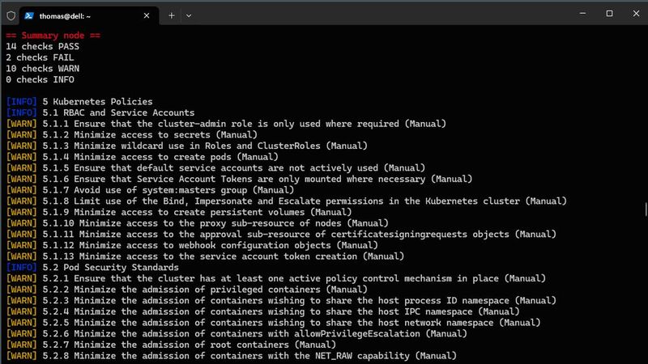The height and width of the screenshot is (364, 648).
Task: Select the thomas@dell: ~ tab
Action: pos(89,15)
